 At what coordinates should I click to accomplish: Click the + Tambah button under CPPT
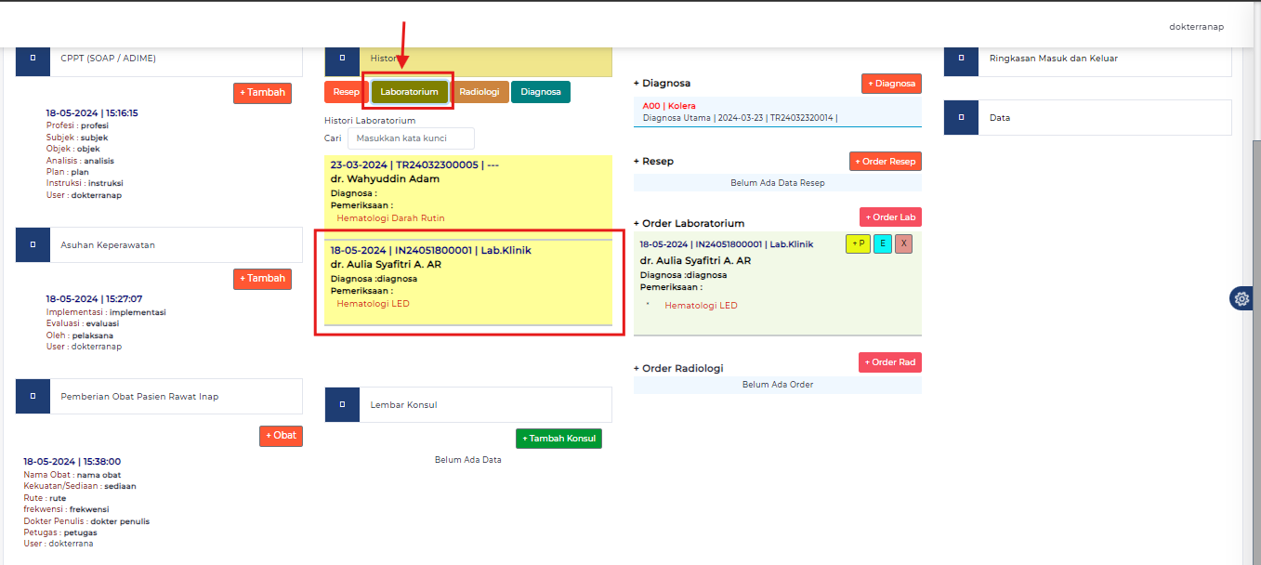pos(262,92)
